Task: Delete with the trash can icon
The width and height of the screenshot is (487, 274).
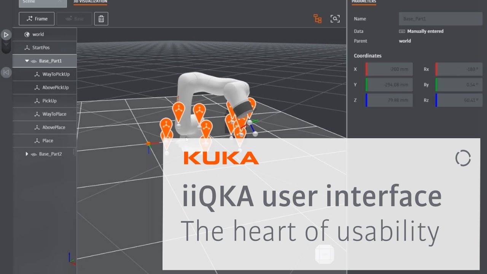Action: (101, 19)
